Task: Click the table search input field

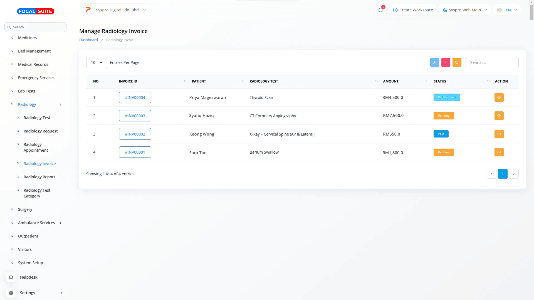Action: click(x=492, y=62)
